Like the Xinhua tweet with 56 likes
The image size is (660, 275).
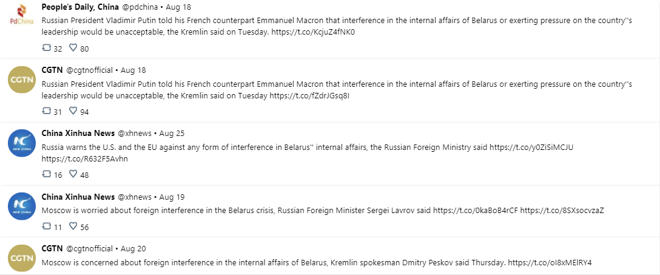(x=73, y=226)
